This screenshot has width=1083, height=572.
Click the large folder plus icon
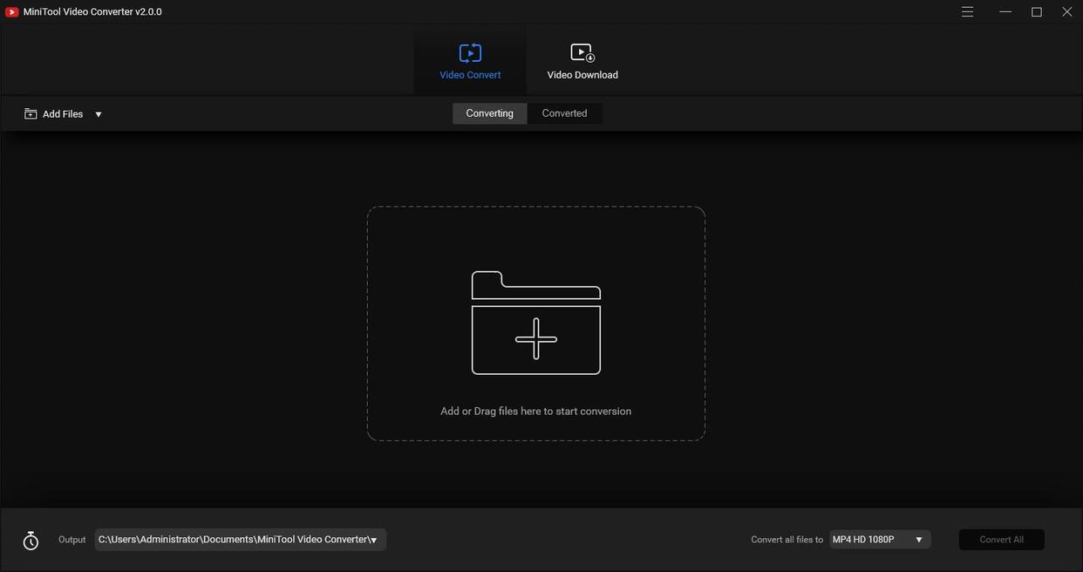coord(535,323)
